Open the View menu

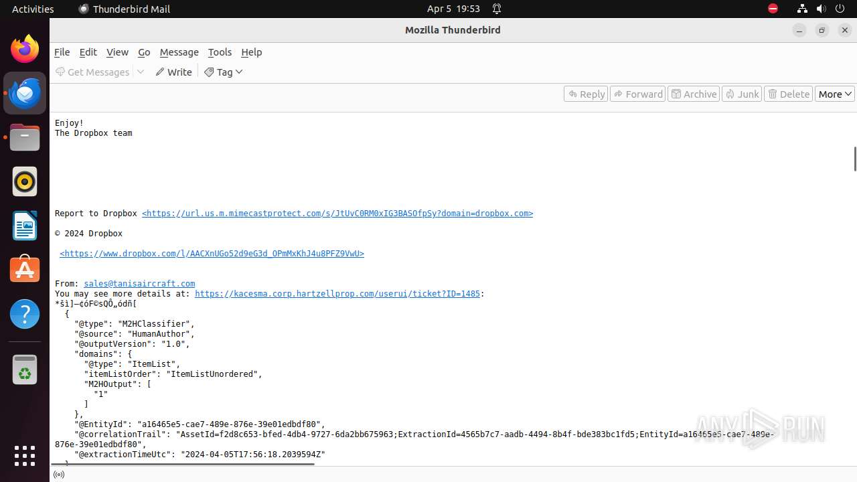tap(117, 52)
